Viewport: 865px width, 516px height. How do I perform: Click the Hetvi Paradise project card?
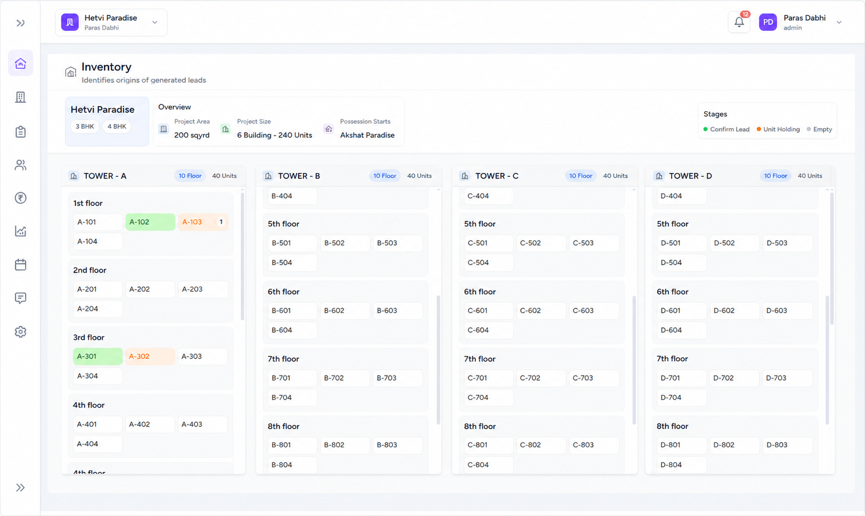(107, 121)
